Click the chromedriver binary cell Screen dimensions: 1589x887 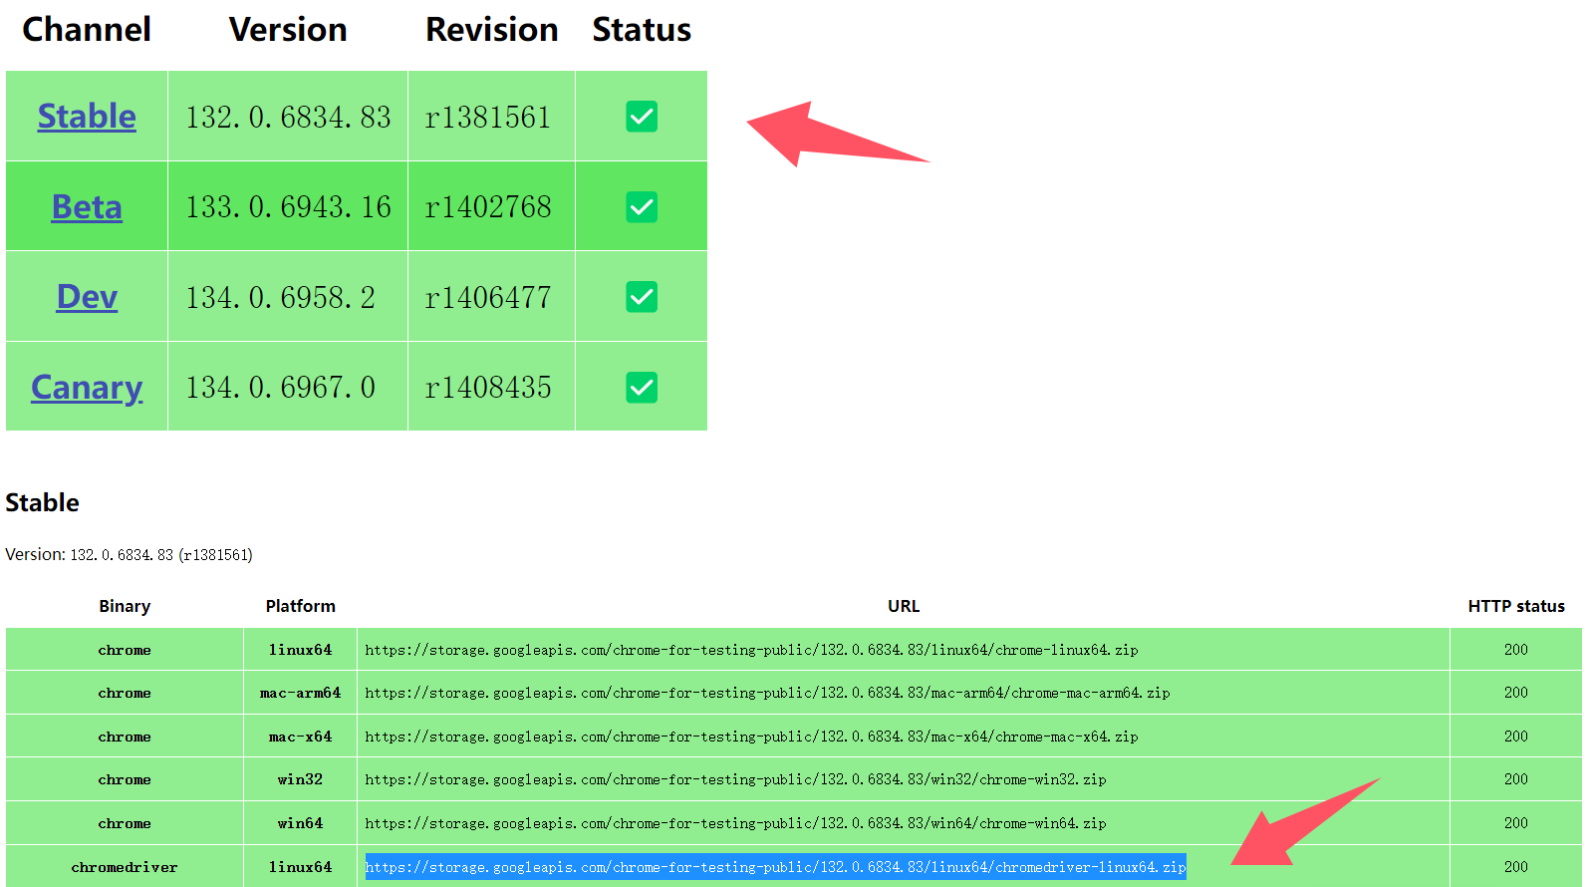125,867
